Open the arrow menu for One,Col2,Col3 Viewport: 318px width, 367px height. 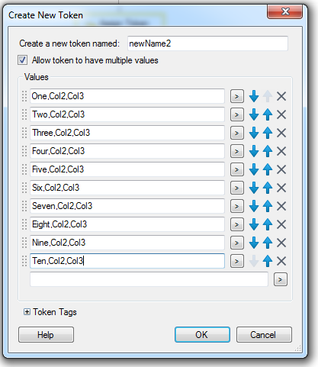pos(237,96)
